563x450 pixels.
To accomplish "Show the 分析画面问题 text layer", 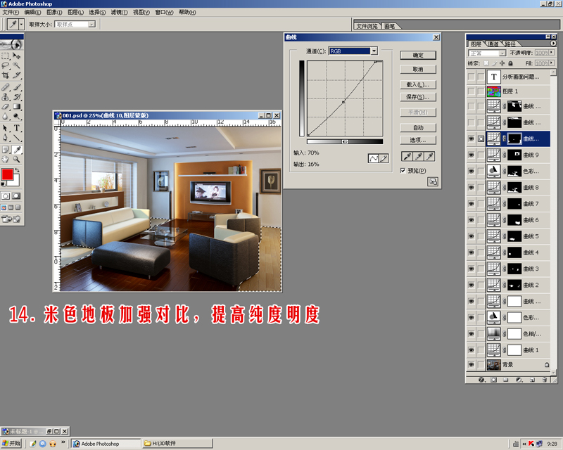I will 471,77.
